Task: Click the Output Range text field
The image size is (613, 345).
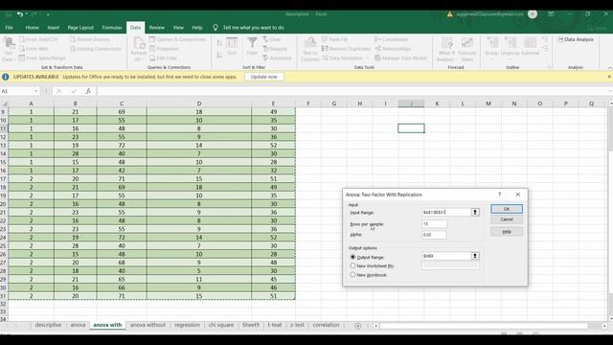Action: coord(446,256)
